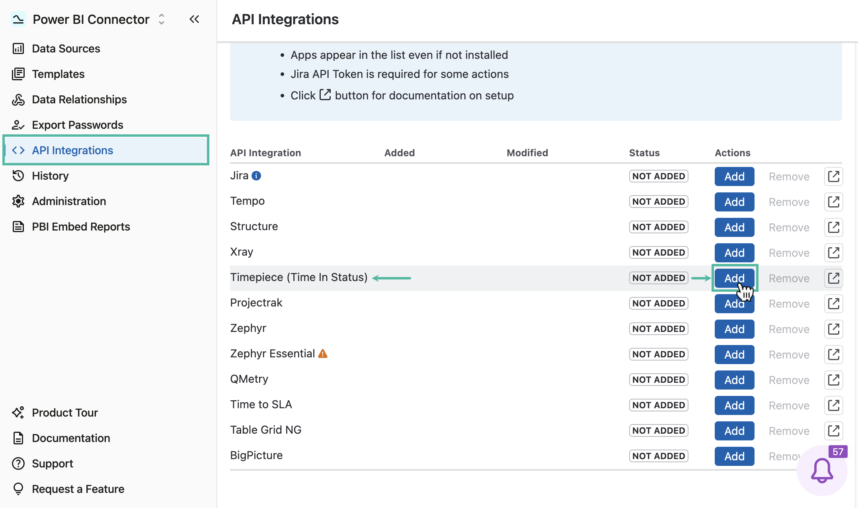Click the Product Tour sparkle icon
This screenshot has height=508, width=858.
tap(18, 413)
